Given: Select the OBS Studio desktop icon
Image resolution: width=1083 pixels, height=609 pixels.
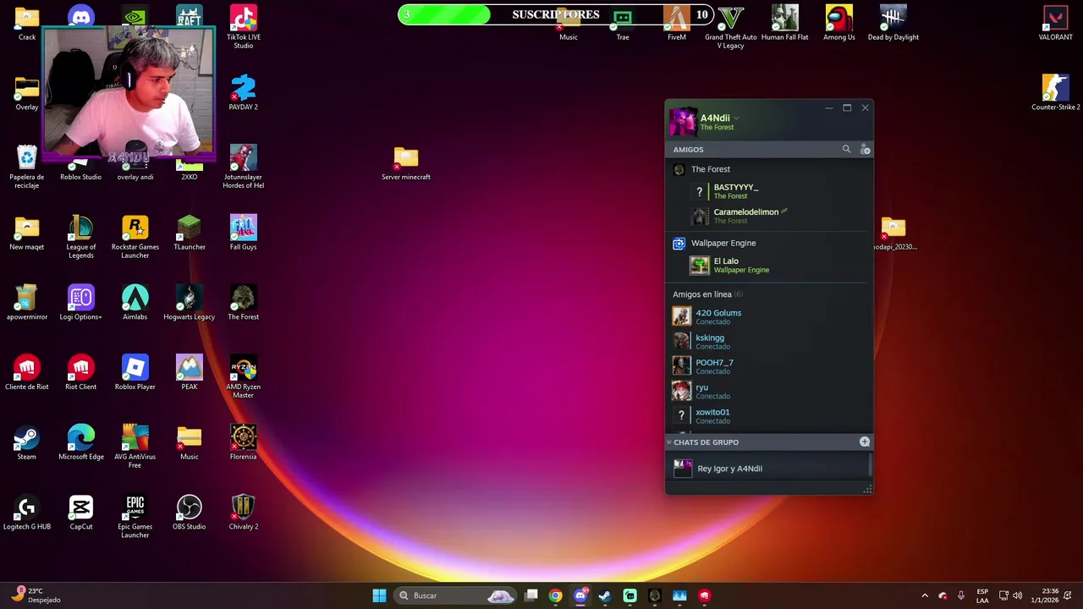Looking at the screenshot, I should tap(190, 513).
